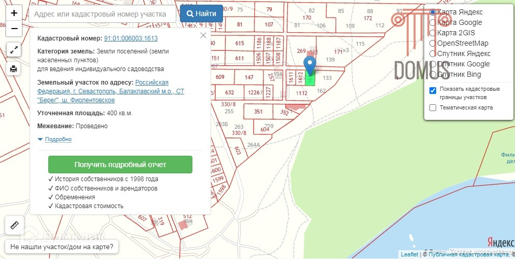Zoom out the map with minus button

14,29
